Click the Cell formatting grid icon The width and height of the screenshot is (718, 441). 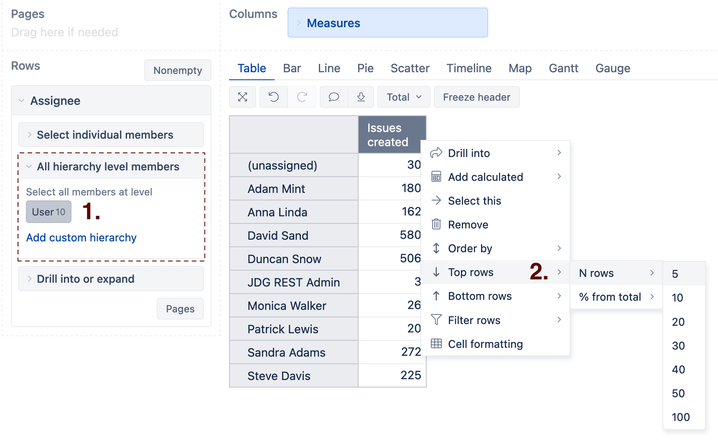(x=436, y=344)
